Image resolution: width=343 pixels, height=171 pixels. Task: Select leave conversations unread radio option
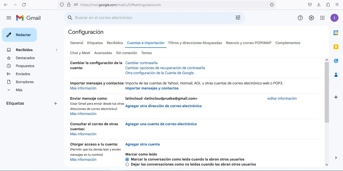tap(127, 164)
